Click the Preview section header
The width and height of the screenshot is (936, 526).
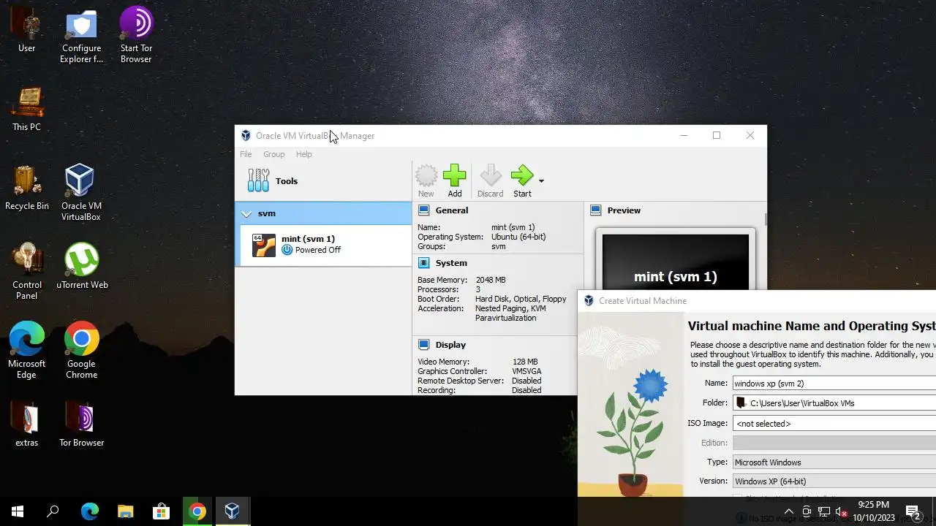point(624,210)
